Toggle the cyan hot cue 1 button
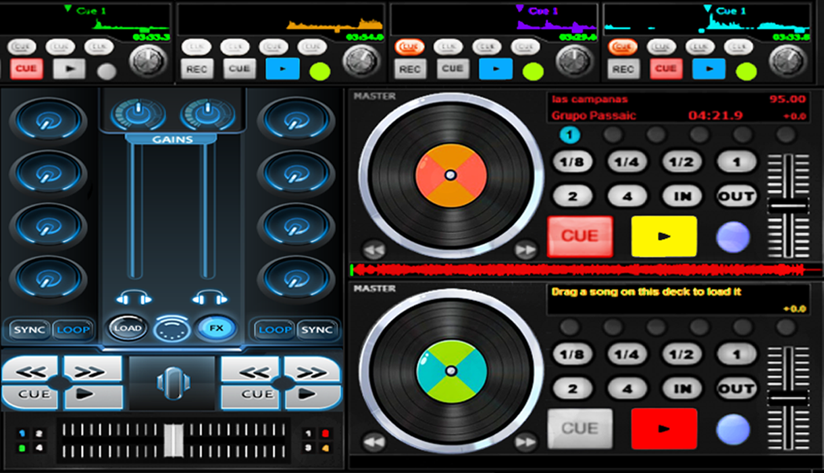This screenshot has height=473, width=824. pyautogui.click(x=569, y=135)
